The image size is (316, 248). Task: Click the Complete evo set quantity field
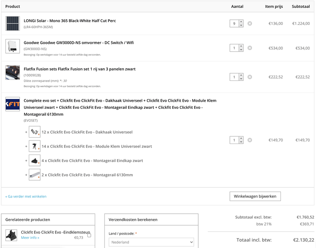click(234, 140)
